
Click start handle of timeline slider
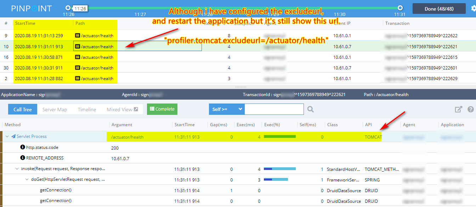point(68,7)
